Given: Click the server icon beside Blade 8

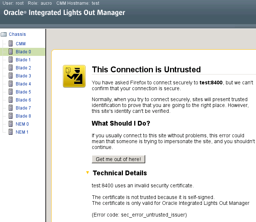Looking at the screenshot, I should [x=11, y=116].
